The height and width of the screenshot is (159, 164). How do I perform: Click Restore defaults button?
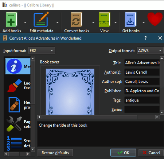(x=55, y=153)
